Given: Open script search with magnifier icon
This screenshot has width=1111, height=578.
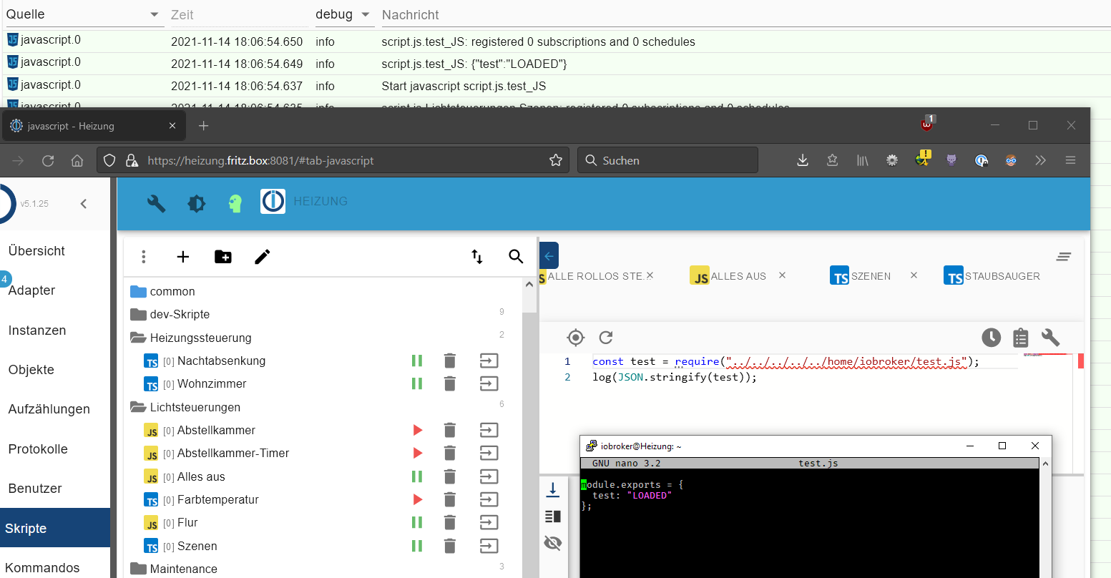Looking at the screenshot, I should [x=516, y=257].
